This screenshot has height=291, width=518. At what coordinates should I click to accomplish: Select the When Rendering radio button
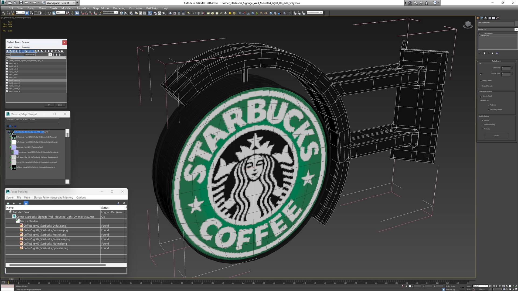coord(483,125)
